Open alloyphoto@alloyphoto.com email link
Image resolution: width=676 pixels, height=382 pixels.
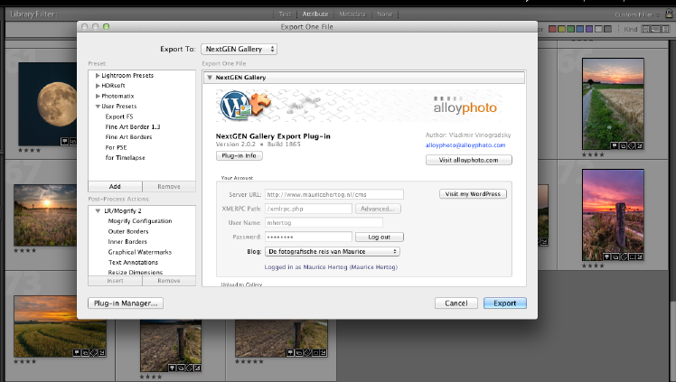tap(465, 145)
